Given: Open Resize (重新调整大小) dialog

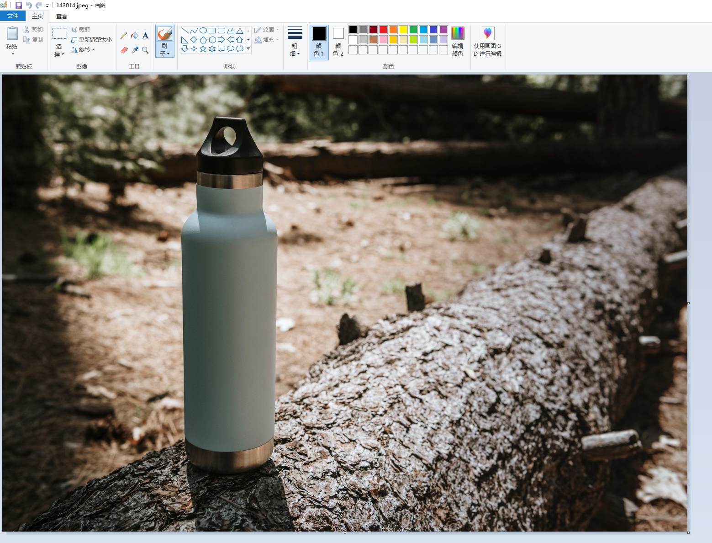Looking at the screenshot, I should (92, 40).
